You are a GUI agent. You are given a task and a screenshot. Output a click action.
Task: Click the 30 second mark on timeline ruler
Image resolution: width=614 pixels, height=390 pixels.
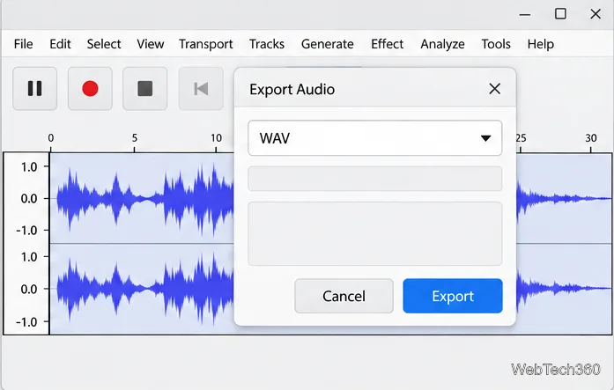pyautogui.click(x=591, y=138)
